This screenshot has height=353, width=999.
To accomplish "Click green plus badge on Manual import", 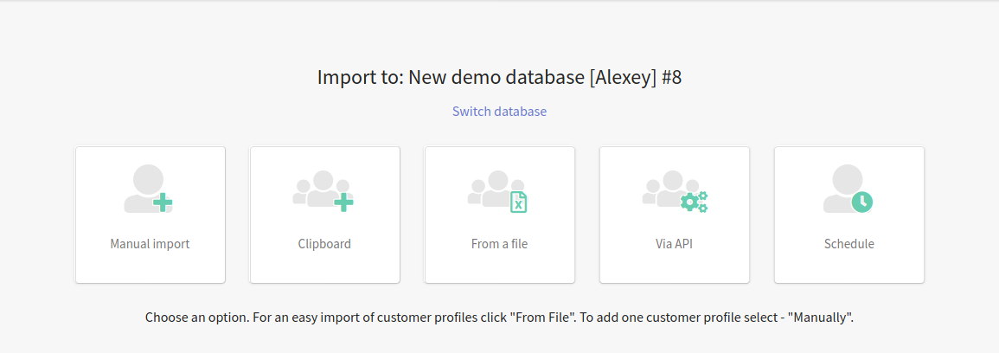I will pos(163,203).
